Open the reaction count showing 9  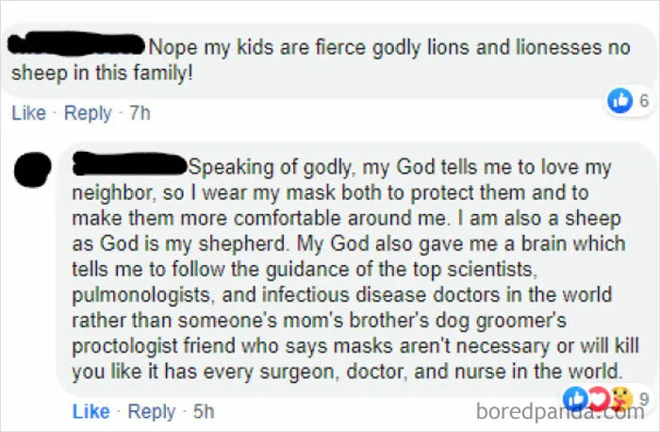(x=644, y=398)
